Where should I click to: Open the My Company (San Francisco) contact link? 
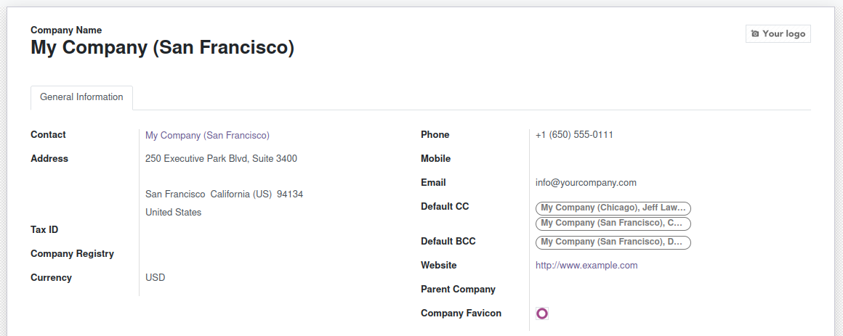tap(208, 135)
